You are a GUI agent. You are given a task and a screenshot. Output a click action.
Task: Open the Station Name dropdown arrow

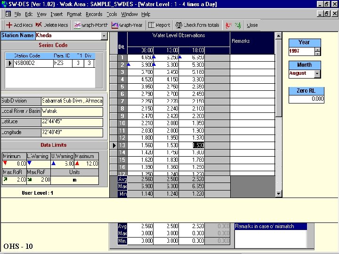pos(104,36)
